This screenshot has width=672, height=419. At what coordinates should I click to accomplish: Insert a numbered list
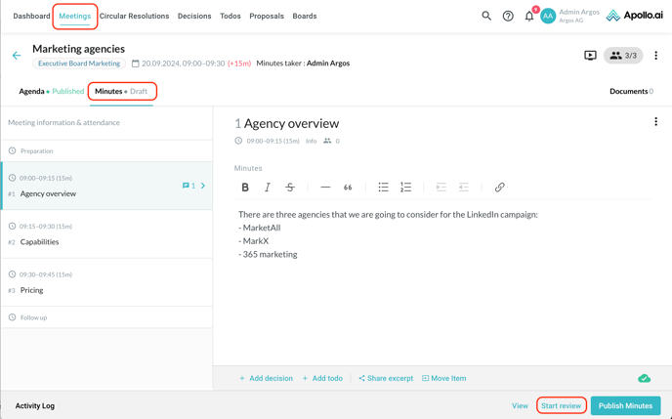coord(405,188)
